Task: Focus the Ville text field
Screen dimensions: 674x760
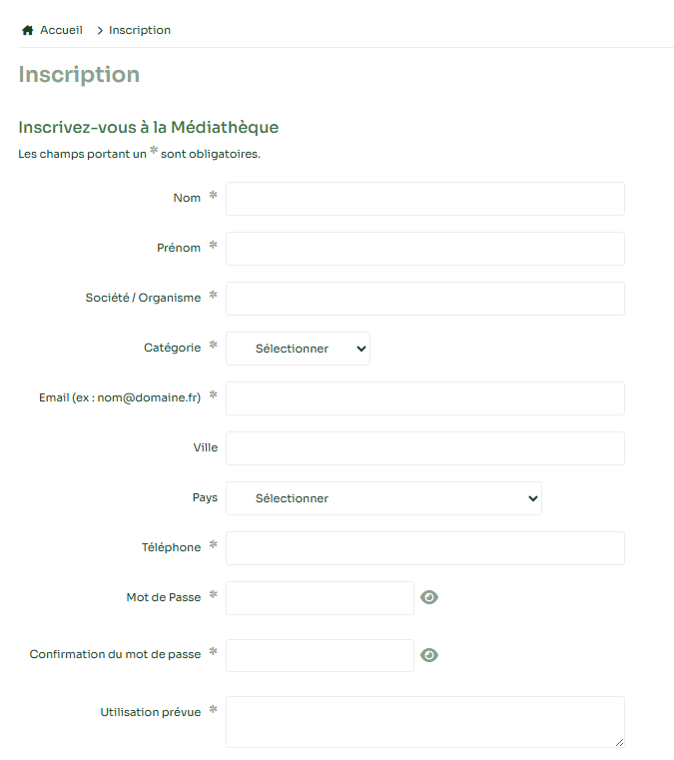Action: [424, 448]
